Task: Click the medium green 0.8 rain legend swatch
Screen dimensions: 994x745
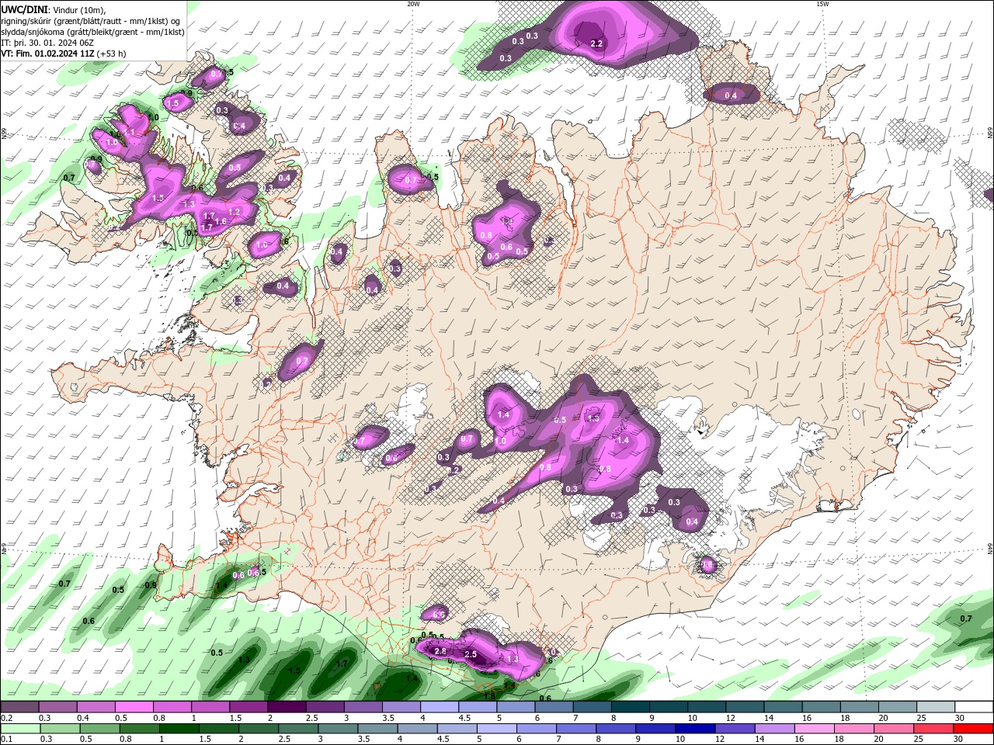Action: coord(139,729)
